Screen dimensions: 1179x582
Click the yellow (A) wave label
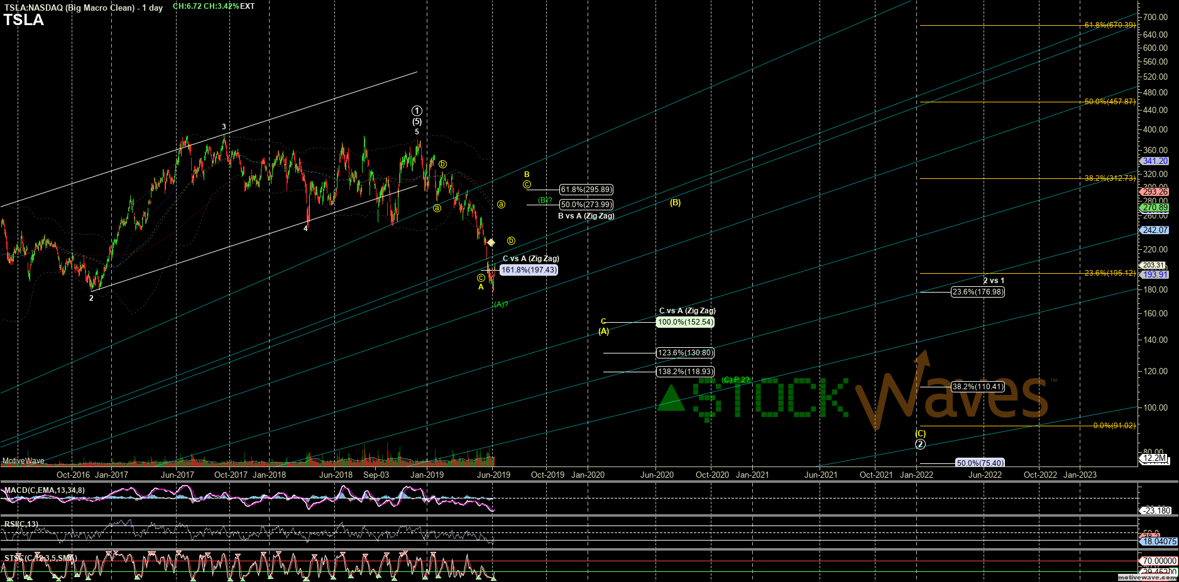[603, 331]
